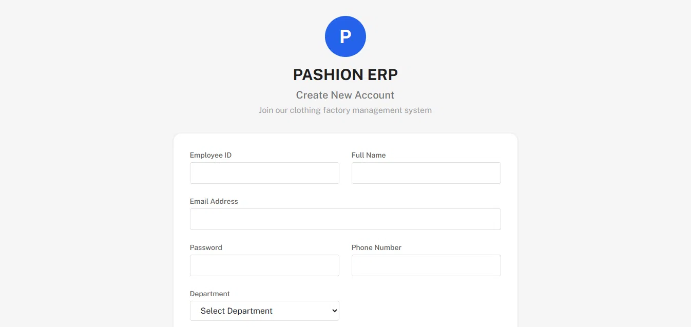Click the Employee ID label

210,155
